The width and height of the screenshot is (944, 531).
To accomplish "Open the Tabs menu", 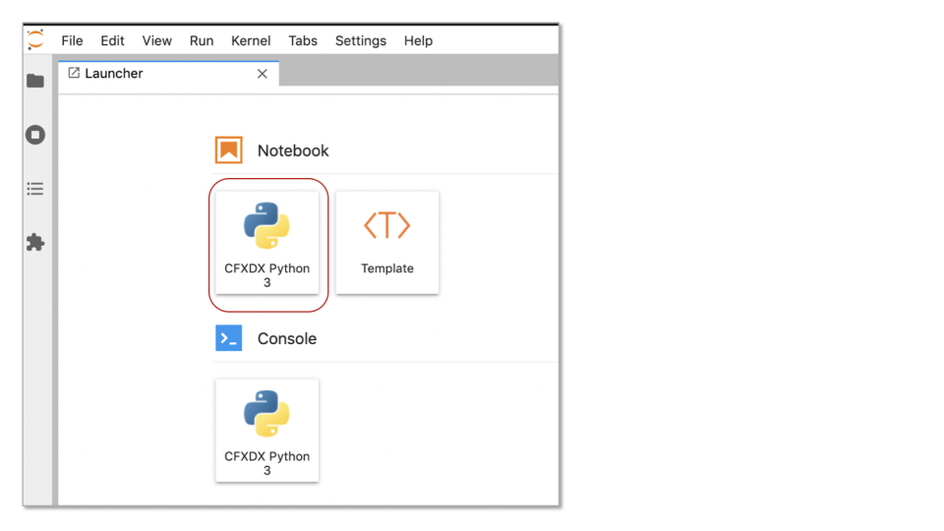I will (x=303, y=40).
